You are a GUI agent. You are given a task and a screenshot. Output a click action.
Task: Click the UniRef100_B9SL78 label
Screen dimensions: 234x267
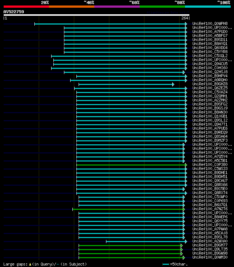[x=210, y=237]
